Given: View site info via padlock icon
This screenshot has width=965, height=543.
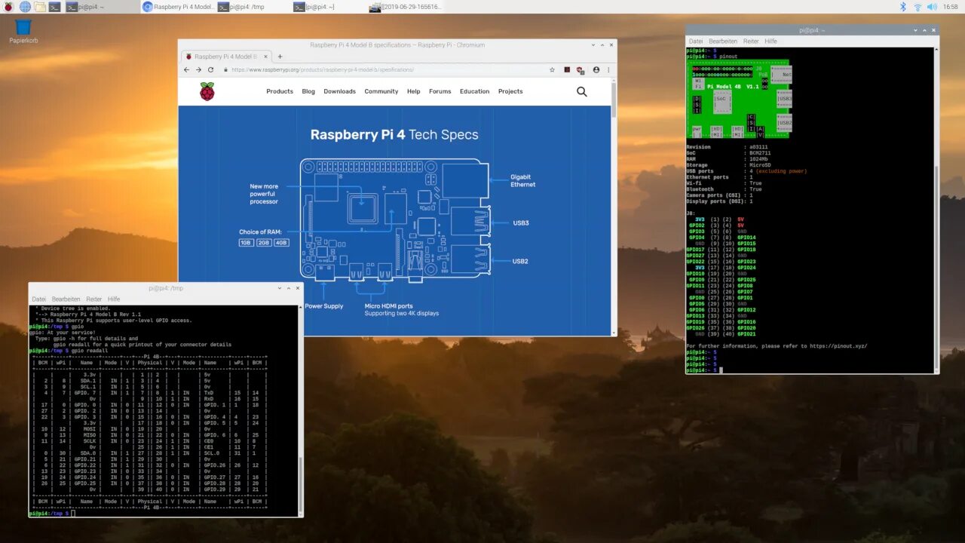Looking at the screenshot, I should pyautogui.click(x=225, y=69).
